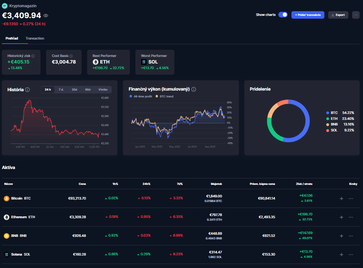363x268 pixels.
Task: Click the Historický zisk info icon
Action: tap(33, 56)
